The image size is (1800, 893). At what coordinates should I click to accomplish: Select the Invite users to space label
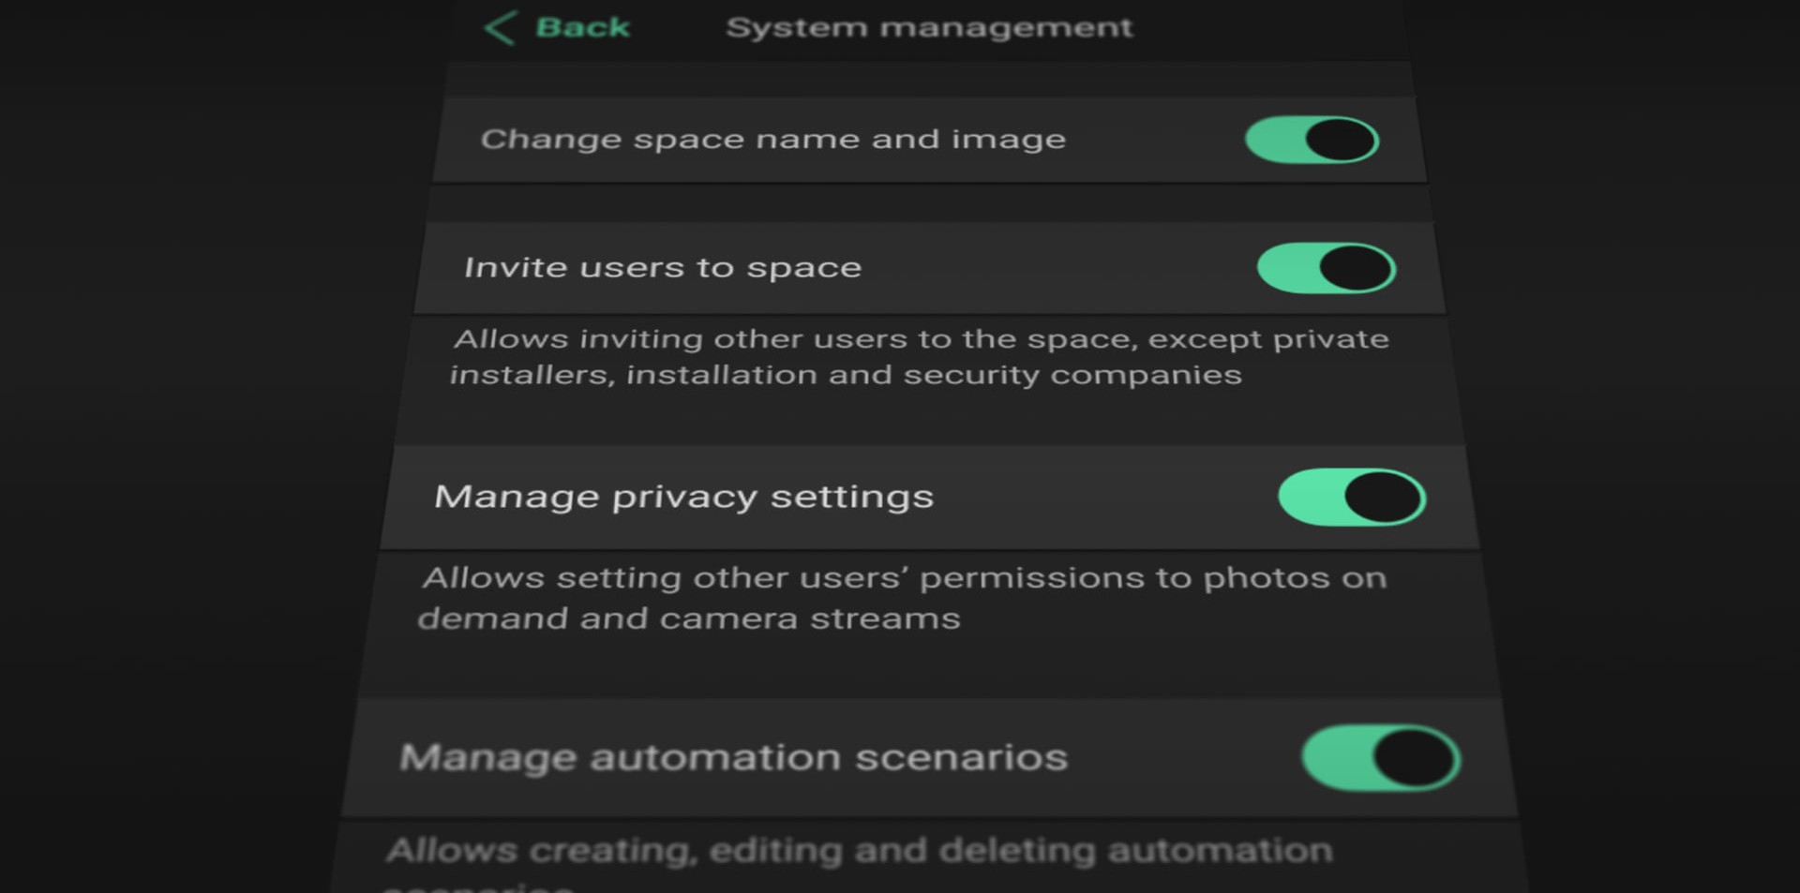(663, 268)
